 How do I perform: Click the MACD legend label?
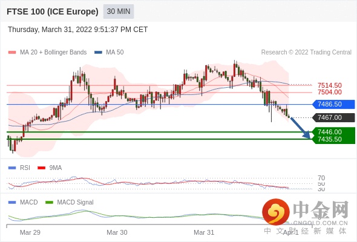click(28, 203)
